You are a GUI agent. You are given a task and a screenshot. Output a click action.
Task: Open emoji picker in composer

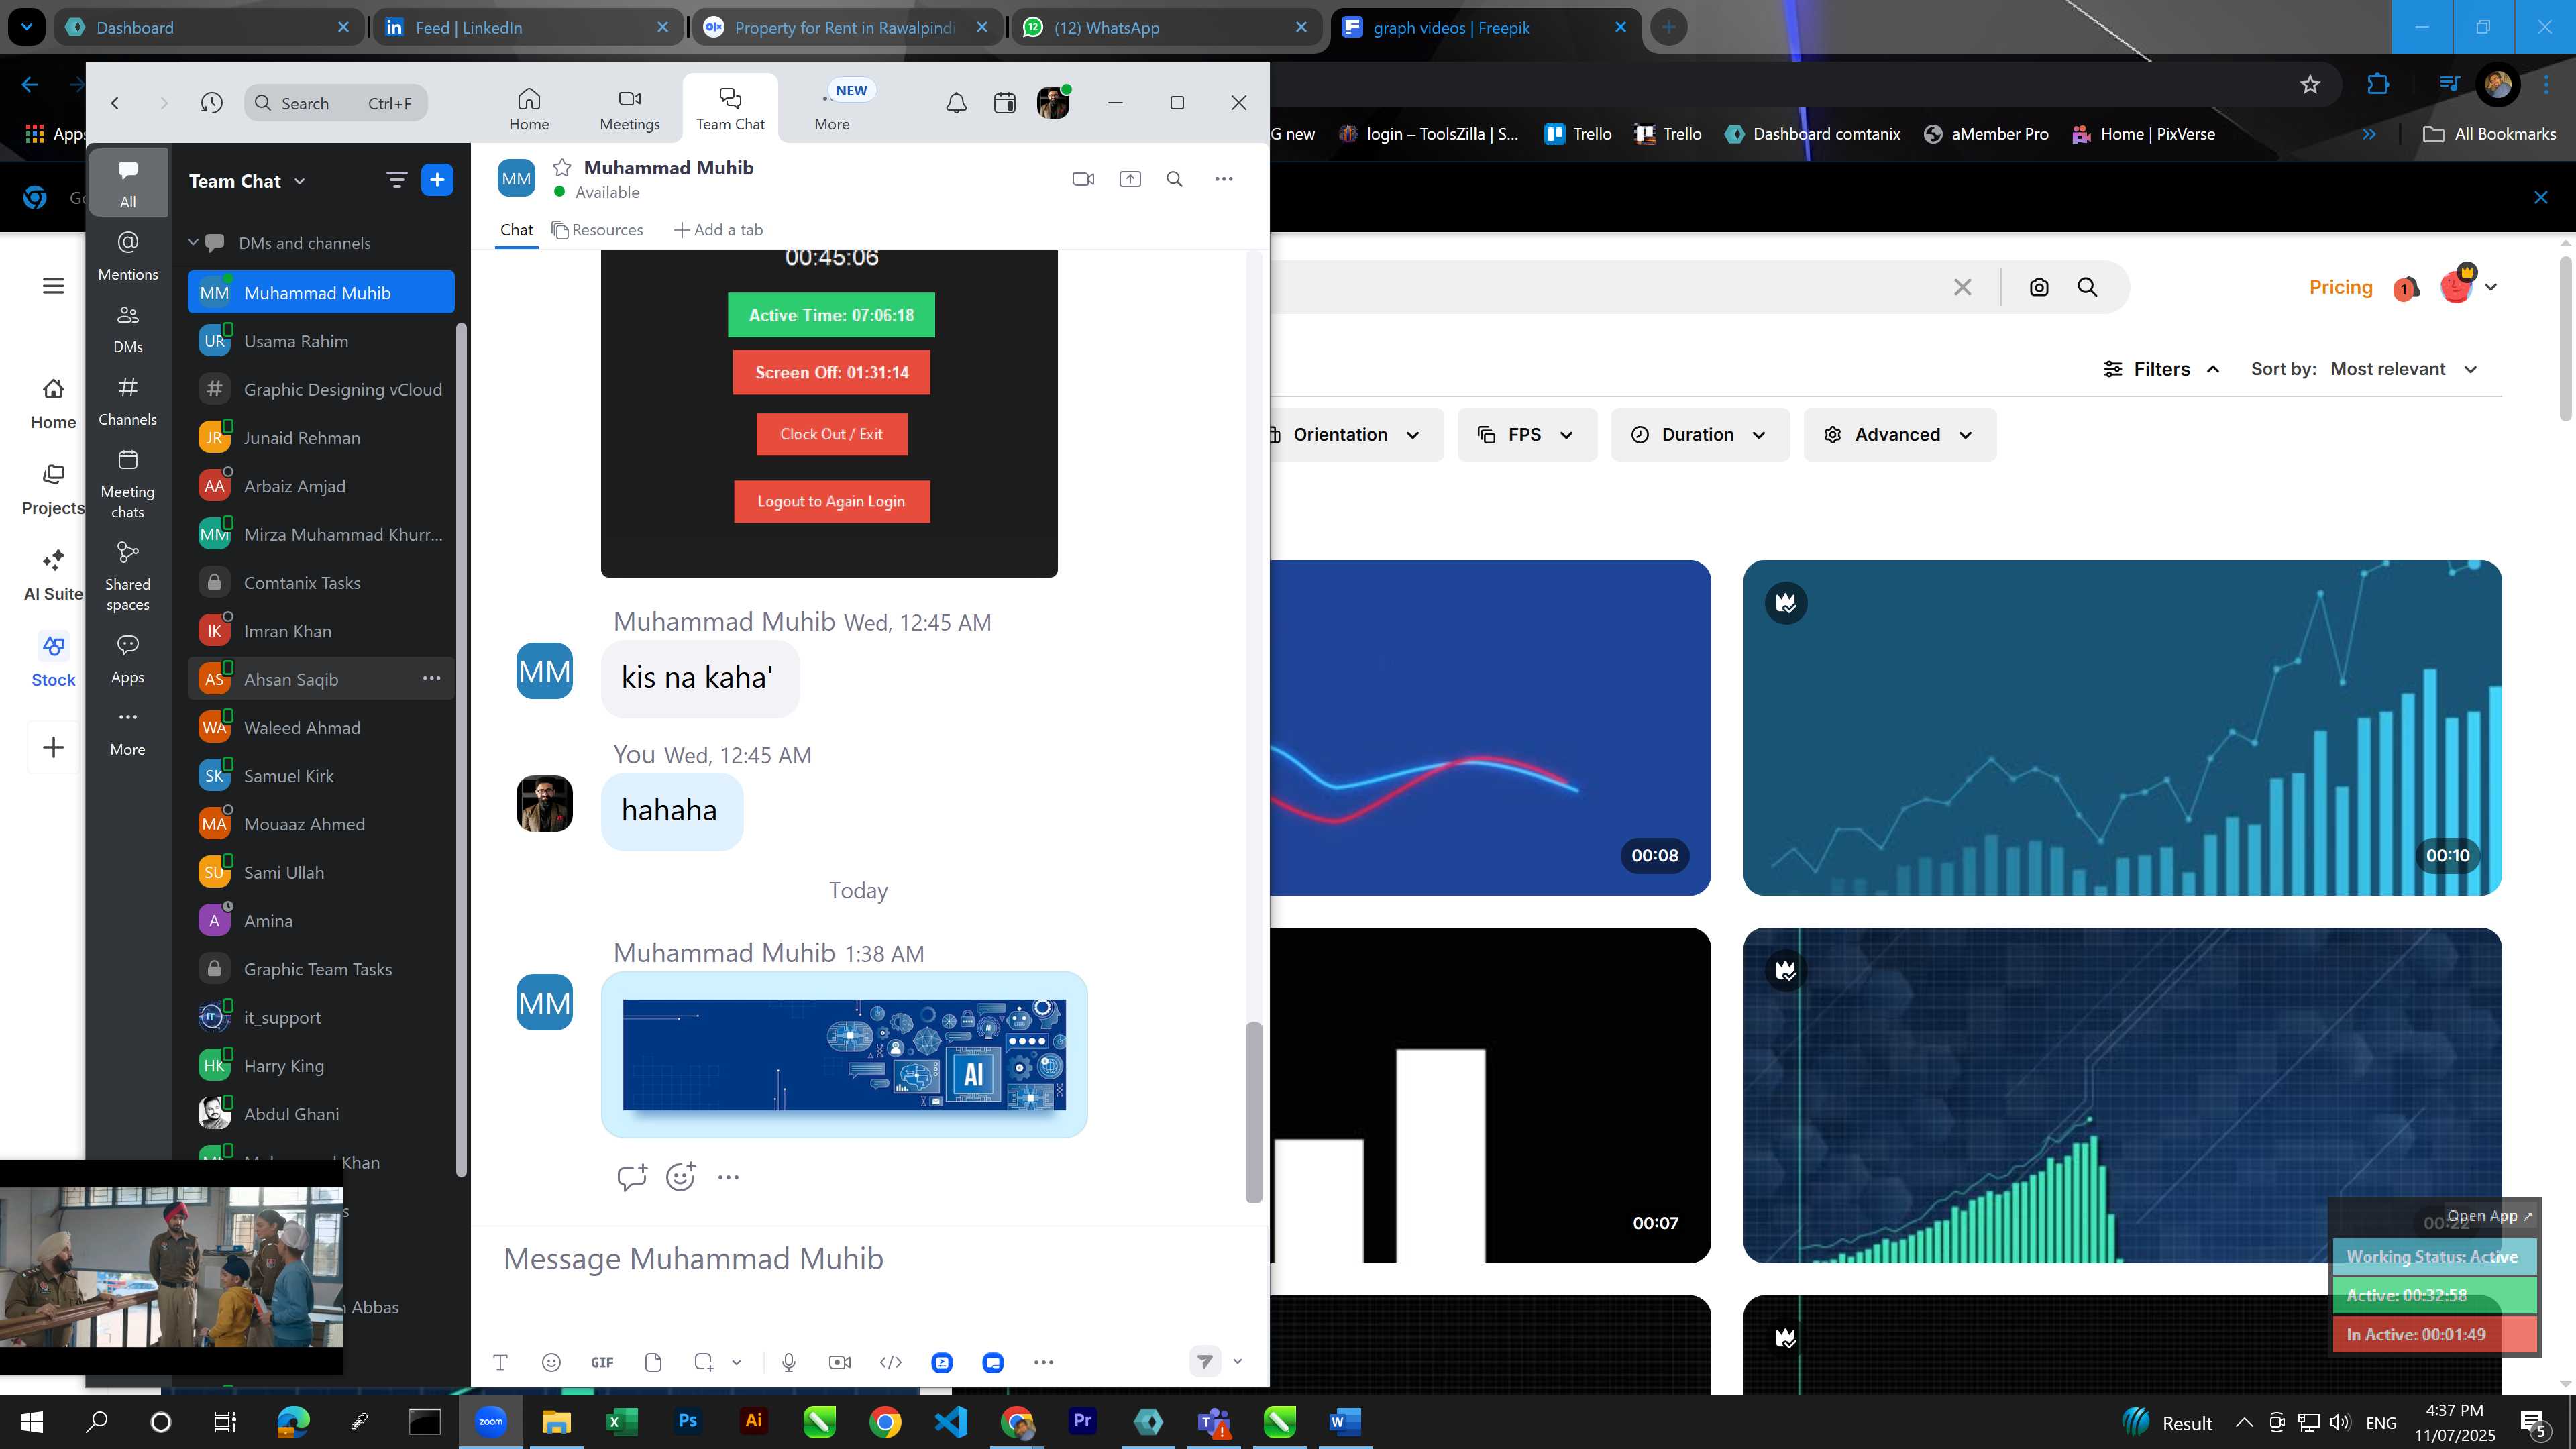coord(551,1362)
